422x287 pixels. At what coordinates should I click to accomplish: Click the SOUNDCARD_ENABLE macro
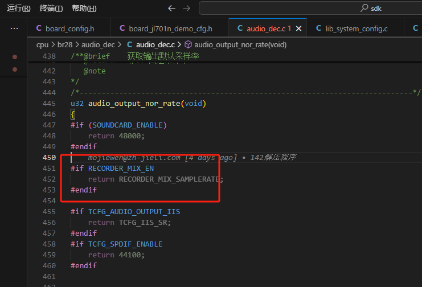(x=128, y=125)
